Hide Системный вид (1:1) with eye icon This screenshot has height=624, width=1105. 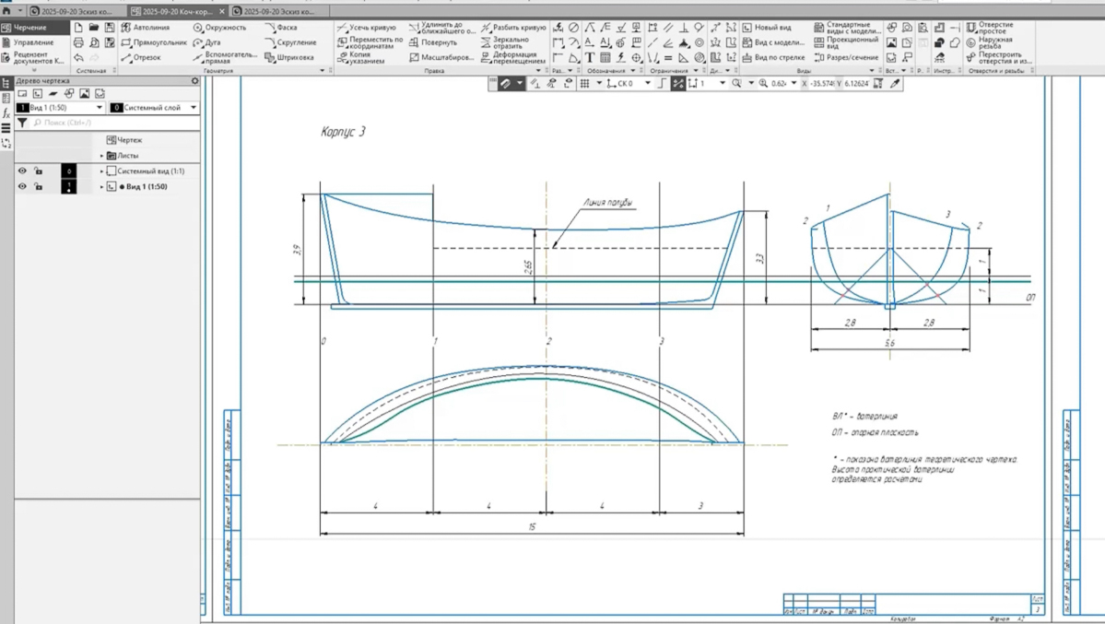[23, 171]
